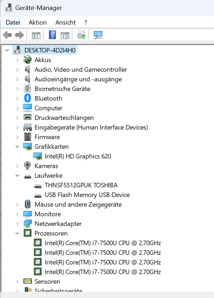Screen dimensions: 214x298
Task: Open the Datei menu
Action: [13, 22]
